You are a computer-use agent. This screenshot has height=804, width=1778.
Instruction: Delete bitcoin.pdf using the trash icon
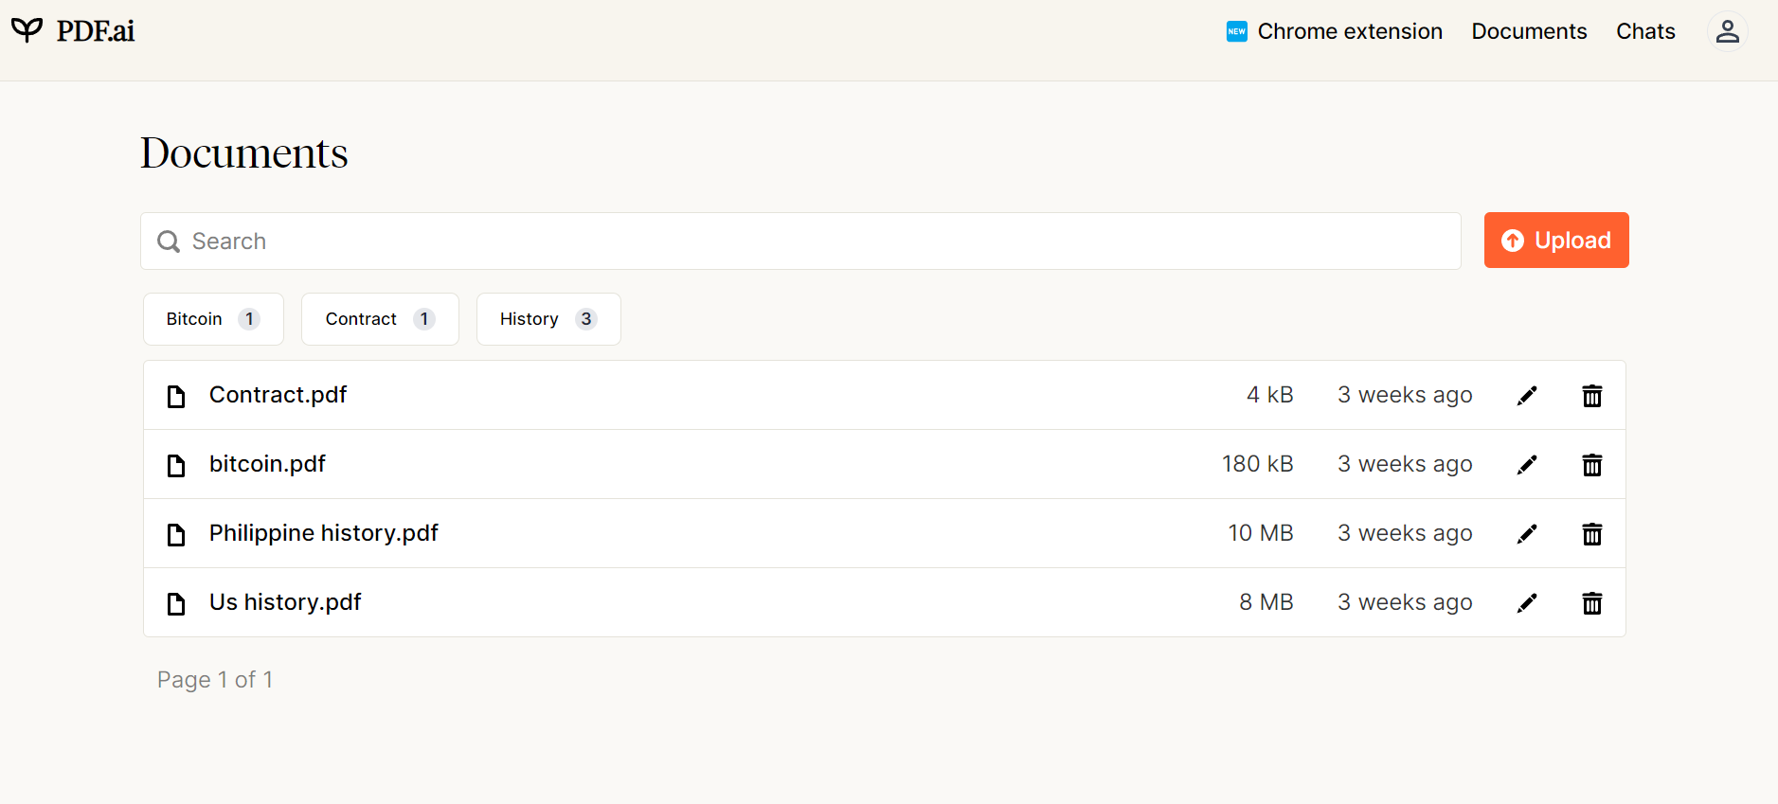[1592, 465]
